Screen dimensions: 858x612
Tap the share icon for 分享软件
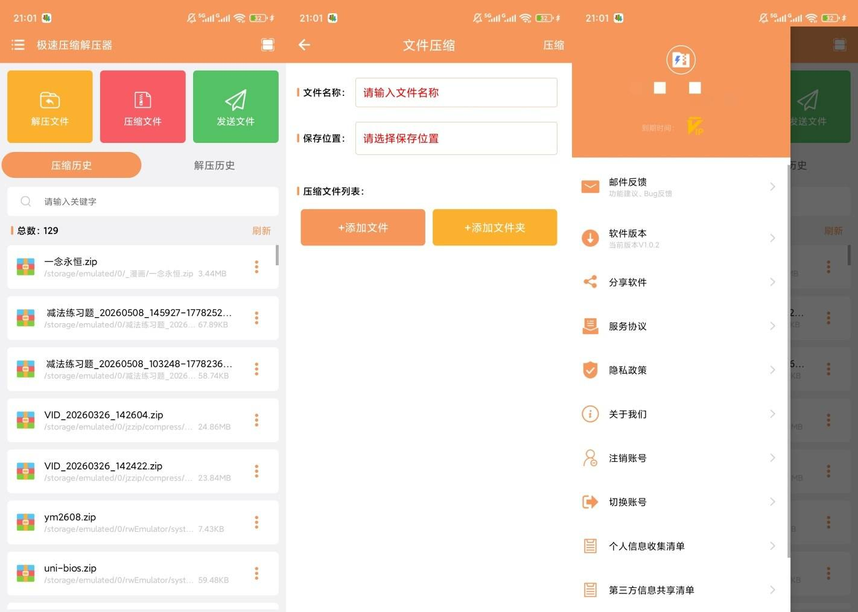click(590, 282)
